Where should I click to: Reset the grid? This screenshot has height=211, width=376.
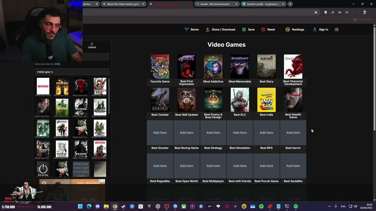[x=268, y=30]
